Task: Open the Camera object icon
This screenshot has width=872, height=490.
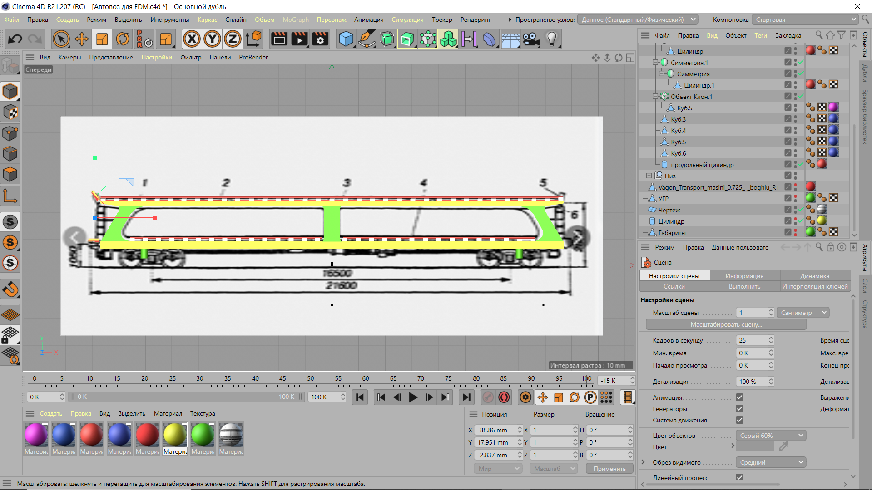Action: click(x=531, y=39)
